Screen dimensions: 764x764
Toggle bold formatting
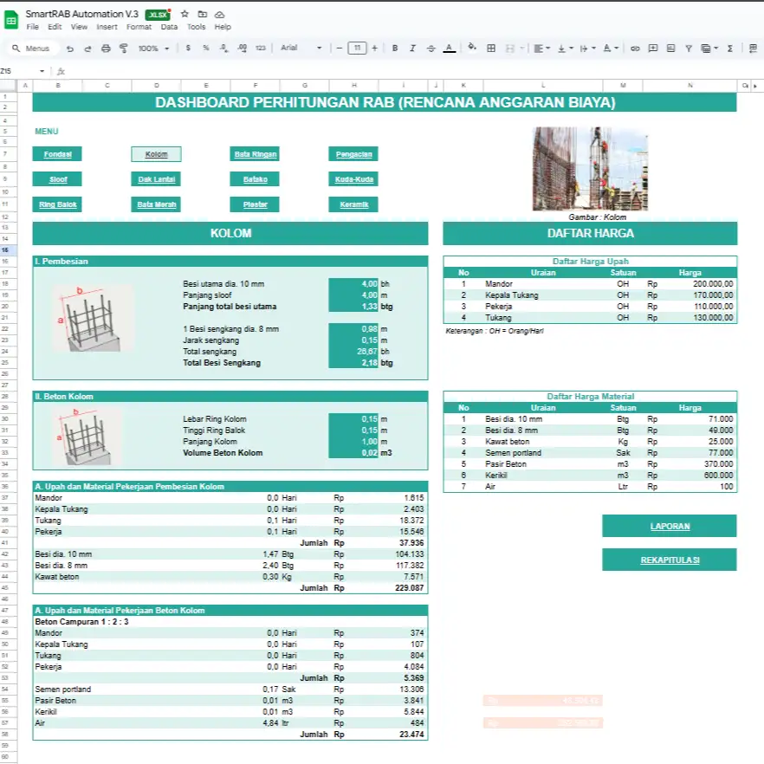point(395,49)
